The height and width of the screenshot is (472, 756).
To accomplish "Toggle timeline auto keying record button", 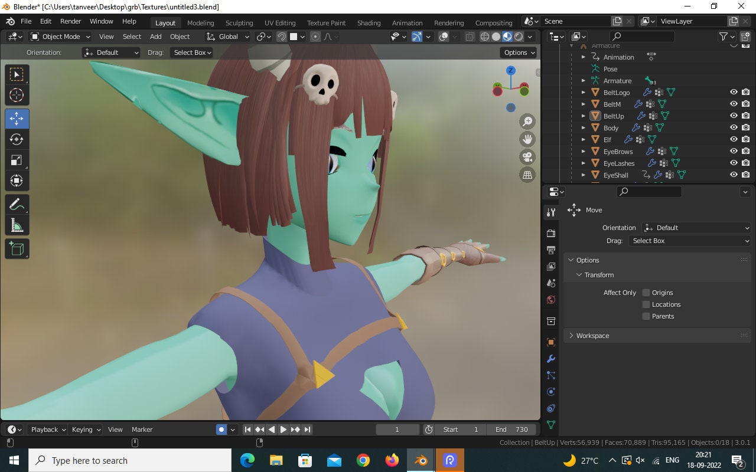I will (x=221, y=430).
